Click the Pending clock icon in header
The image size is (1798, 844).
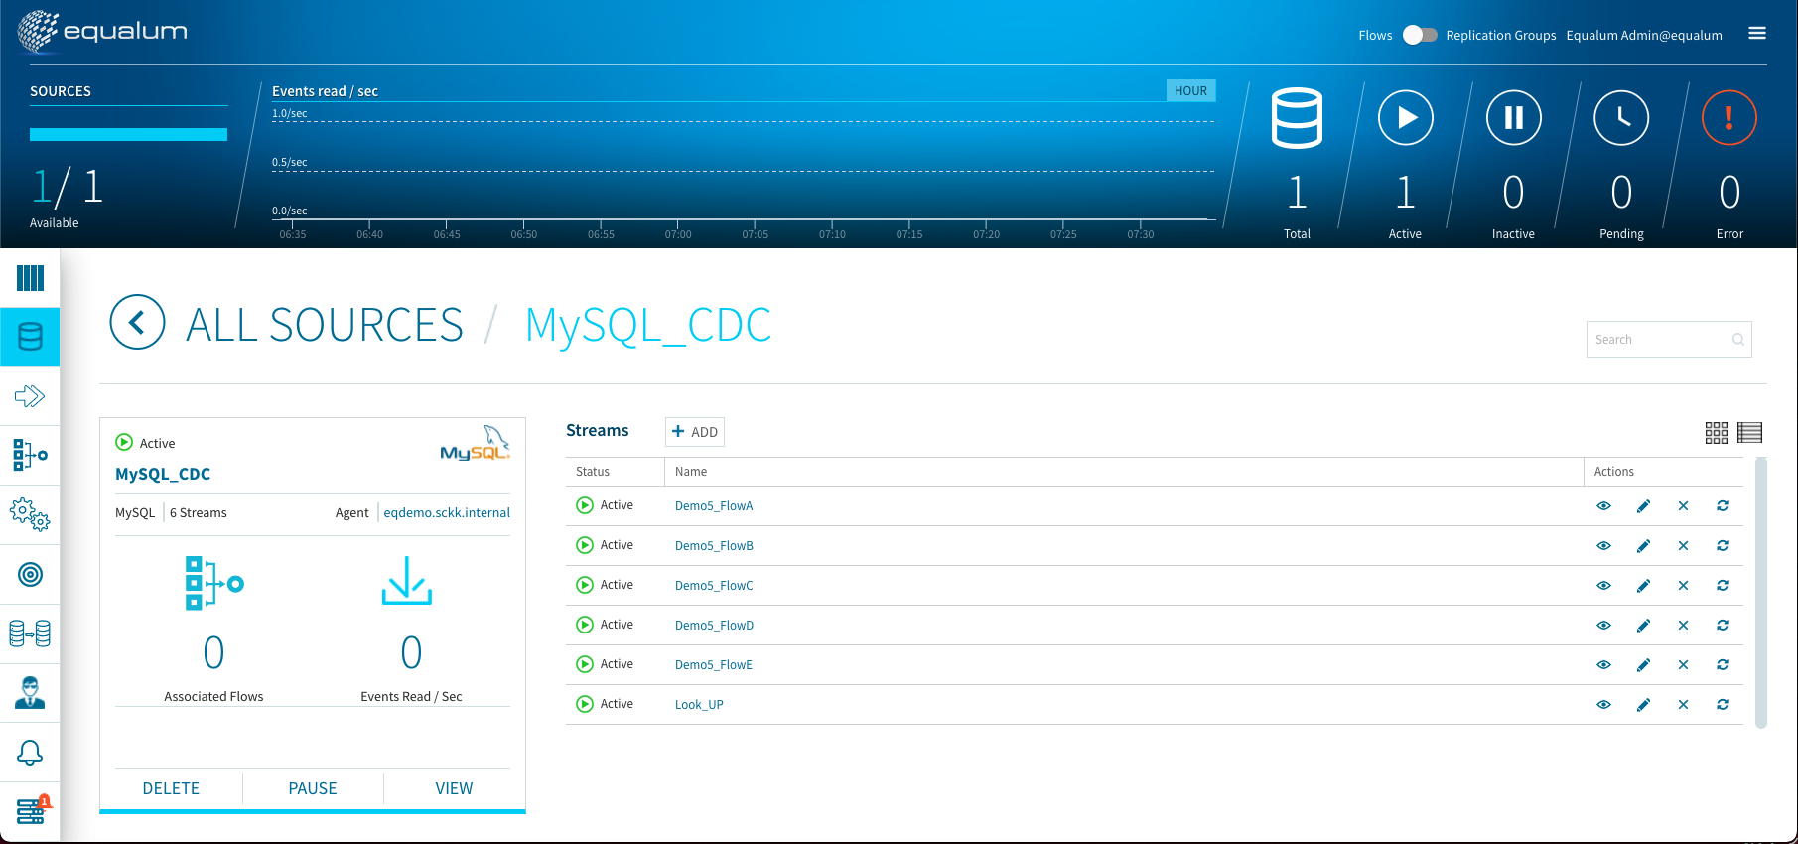[x=1621, y=118]
